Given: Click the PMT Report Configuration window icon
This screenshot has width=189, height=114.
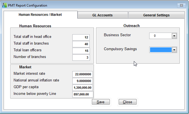Looking at the screenshot, I should click(5, 5).
